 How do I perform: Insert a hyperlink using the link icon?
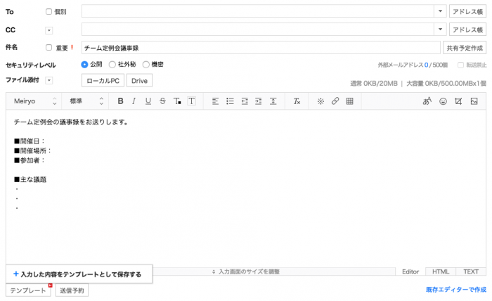click(x=335, y=101)
